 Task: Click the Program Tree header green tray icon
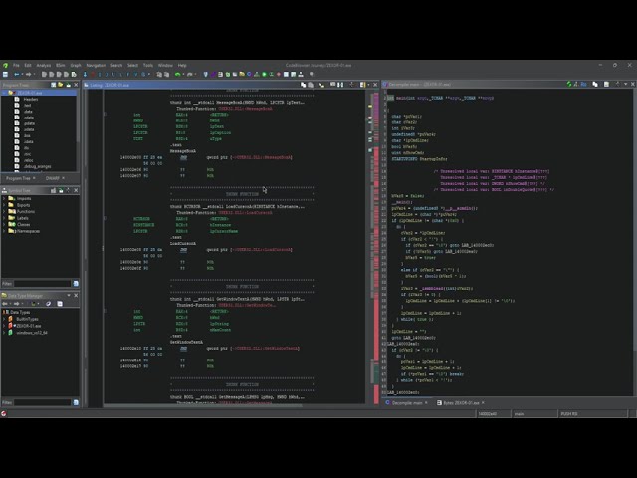point(68,85)
